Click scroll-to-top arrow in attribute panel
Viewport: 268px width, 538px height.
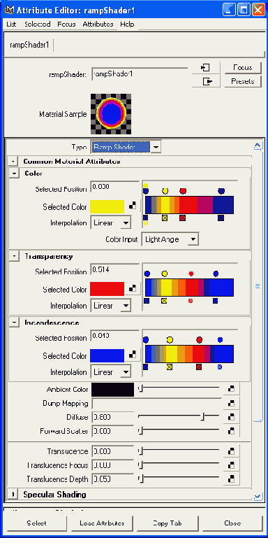258,146
